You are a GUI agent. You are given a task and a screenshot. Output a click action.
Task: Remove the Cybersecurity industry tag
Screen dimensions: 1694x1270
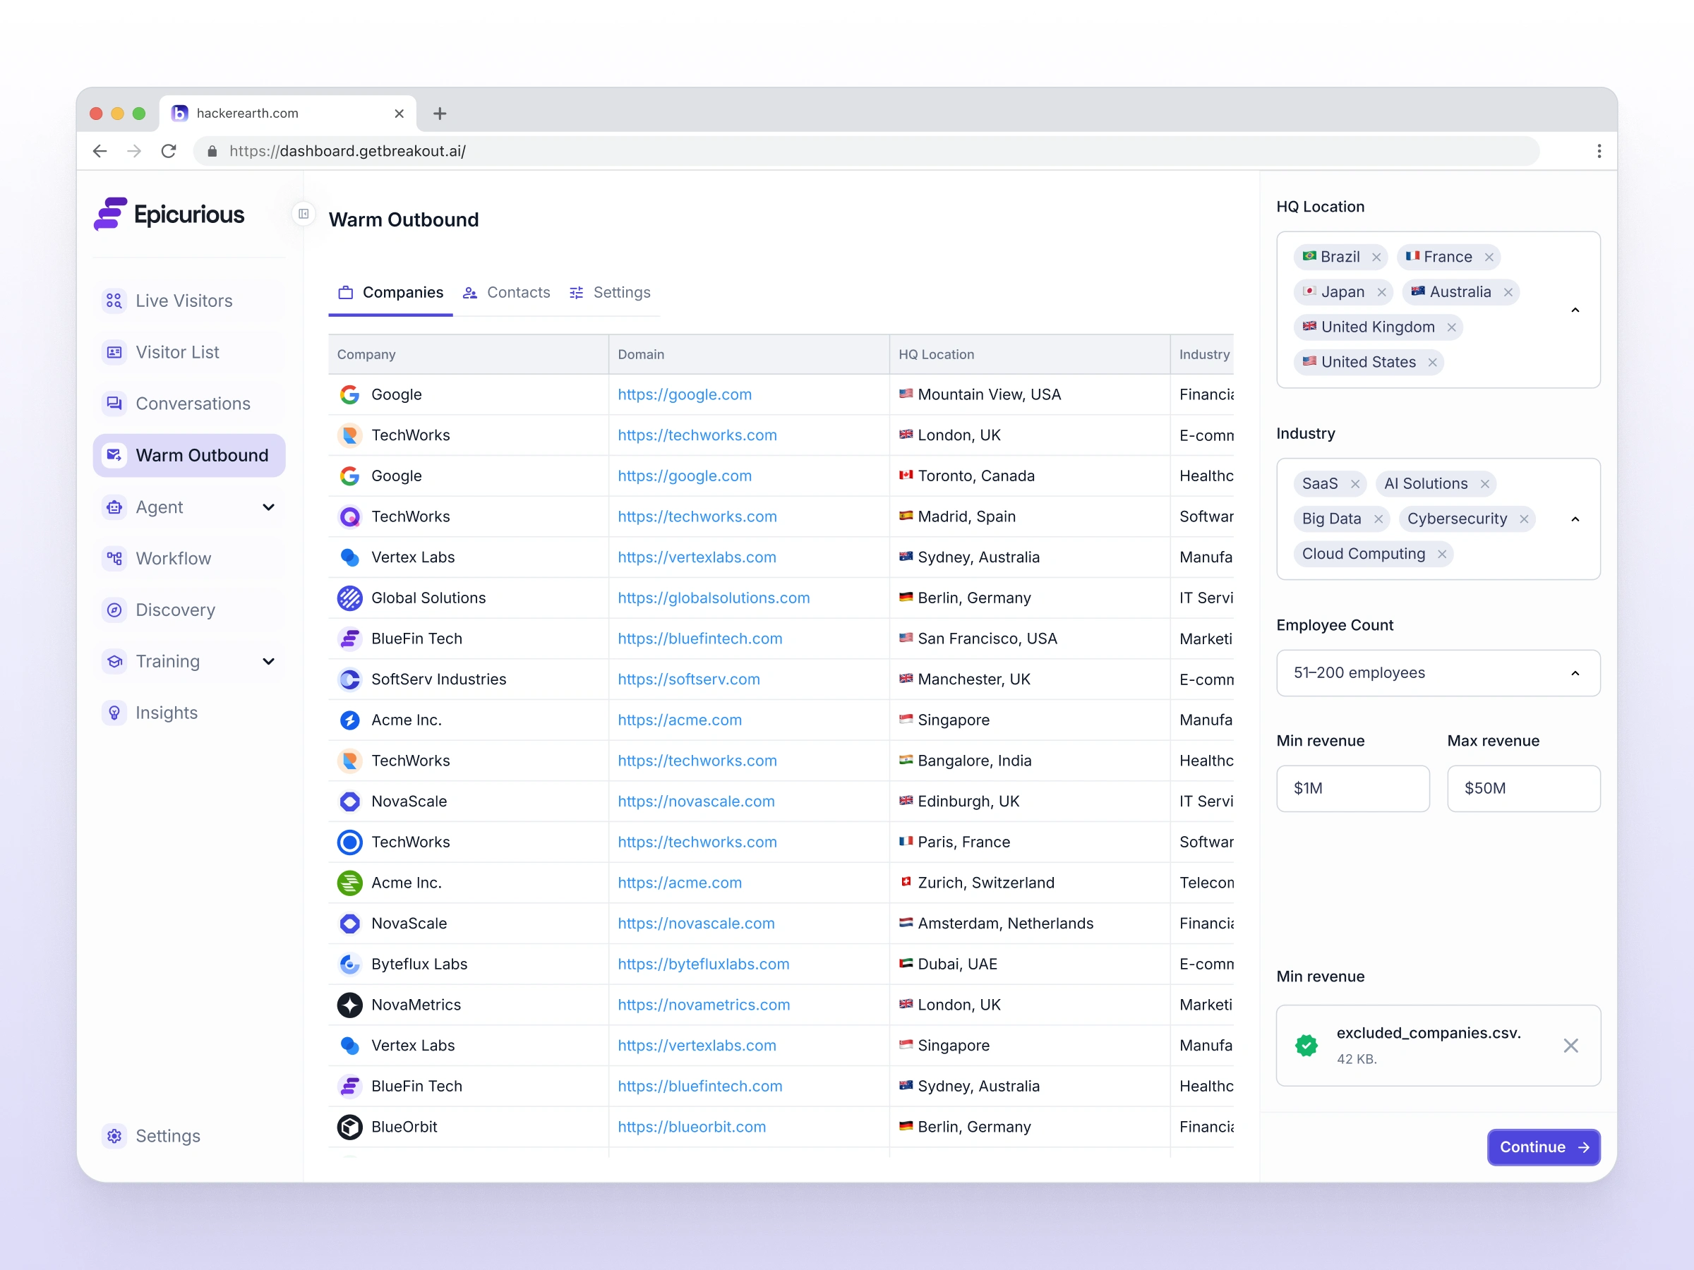(1524, 519)
